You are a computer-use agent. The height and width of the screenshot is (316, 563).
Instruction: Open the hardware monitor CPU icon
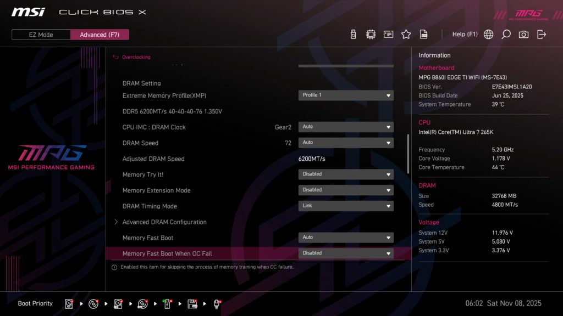(x=371, y=33)
